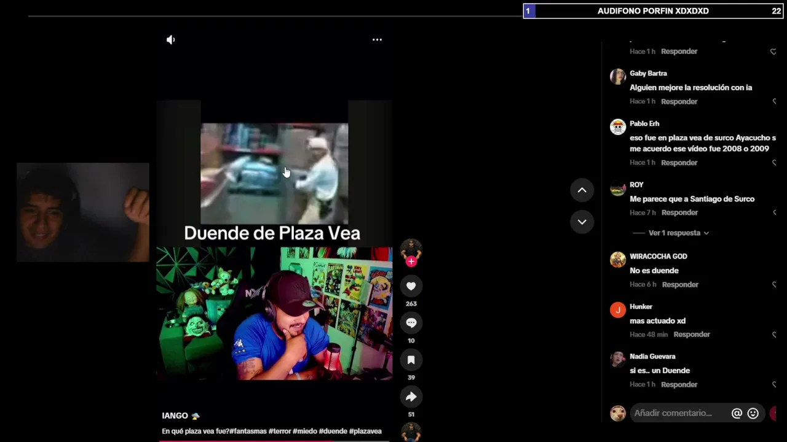Open the Gaby Bartra username link
Viewport: 787px width, 442px height.
click(648, 74)
